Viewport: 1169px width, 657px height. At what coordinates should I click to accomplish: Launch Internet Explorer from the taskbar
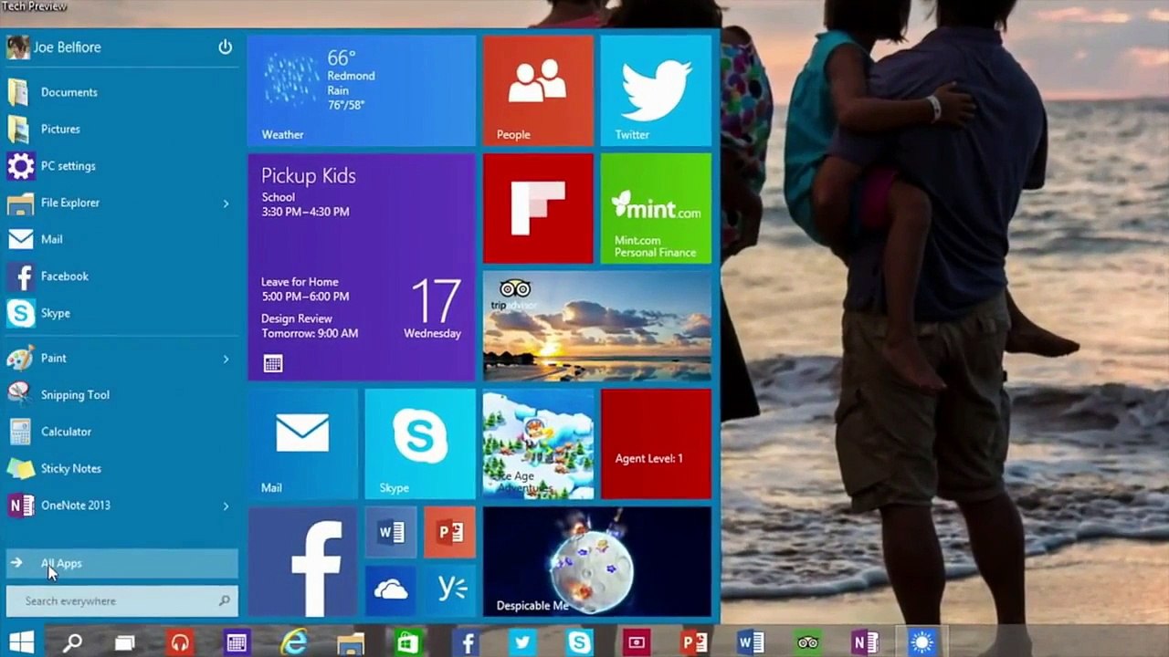pos(293,642)
